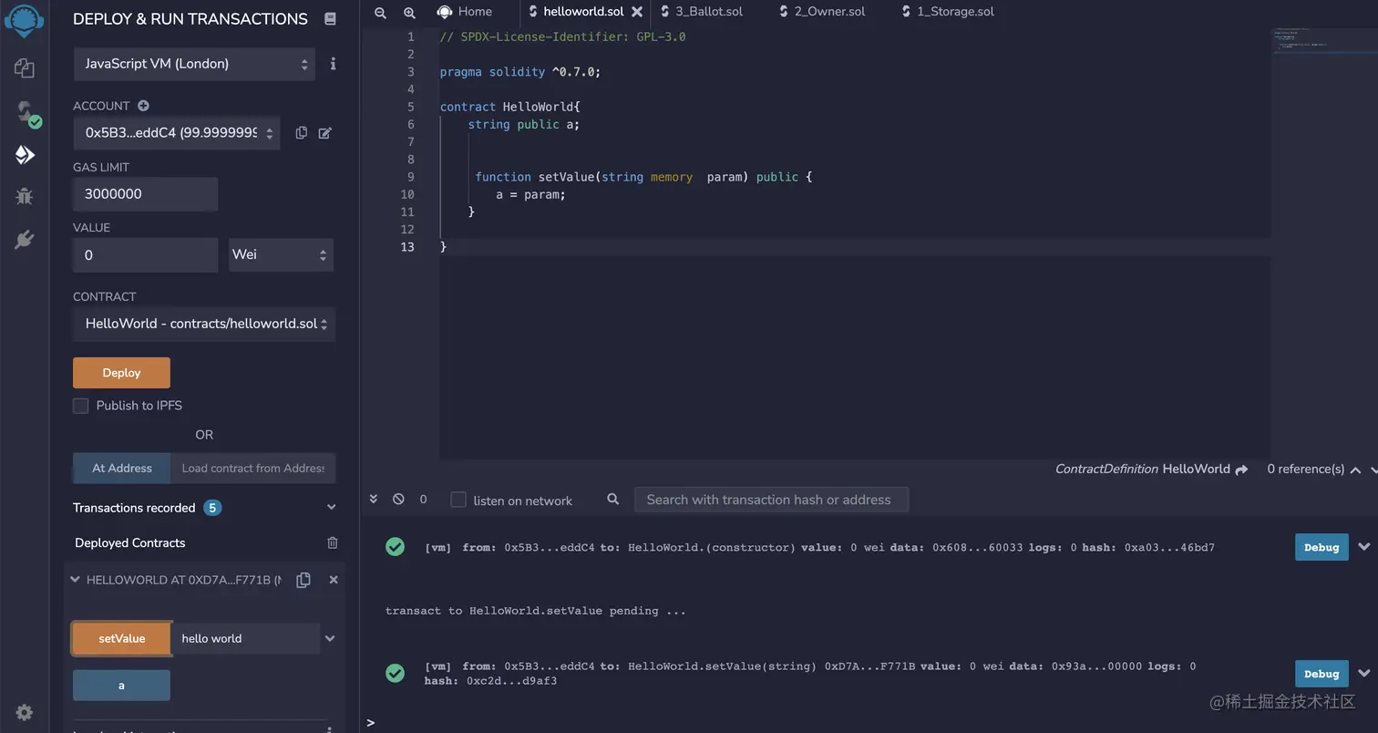Click the sign message edit icon beside account

coord(324,133)
